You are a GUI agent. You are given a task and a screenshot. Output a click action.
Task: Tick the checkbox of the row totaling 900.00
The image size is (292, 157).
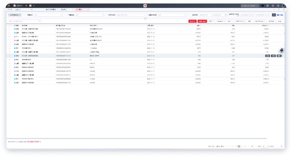tap(9, 29)
